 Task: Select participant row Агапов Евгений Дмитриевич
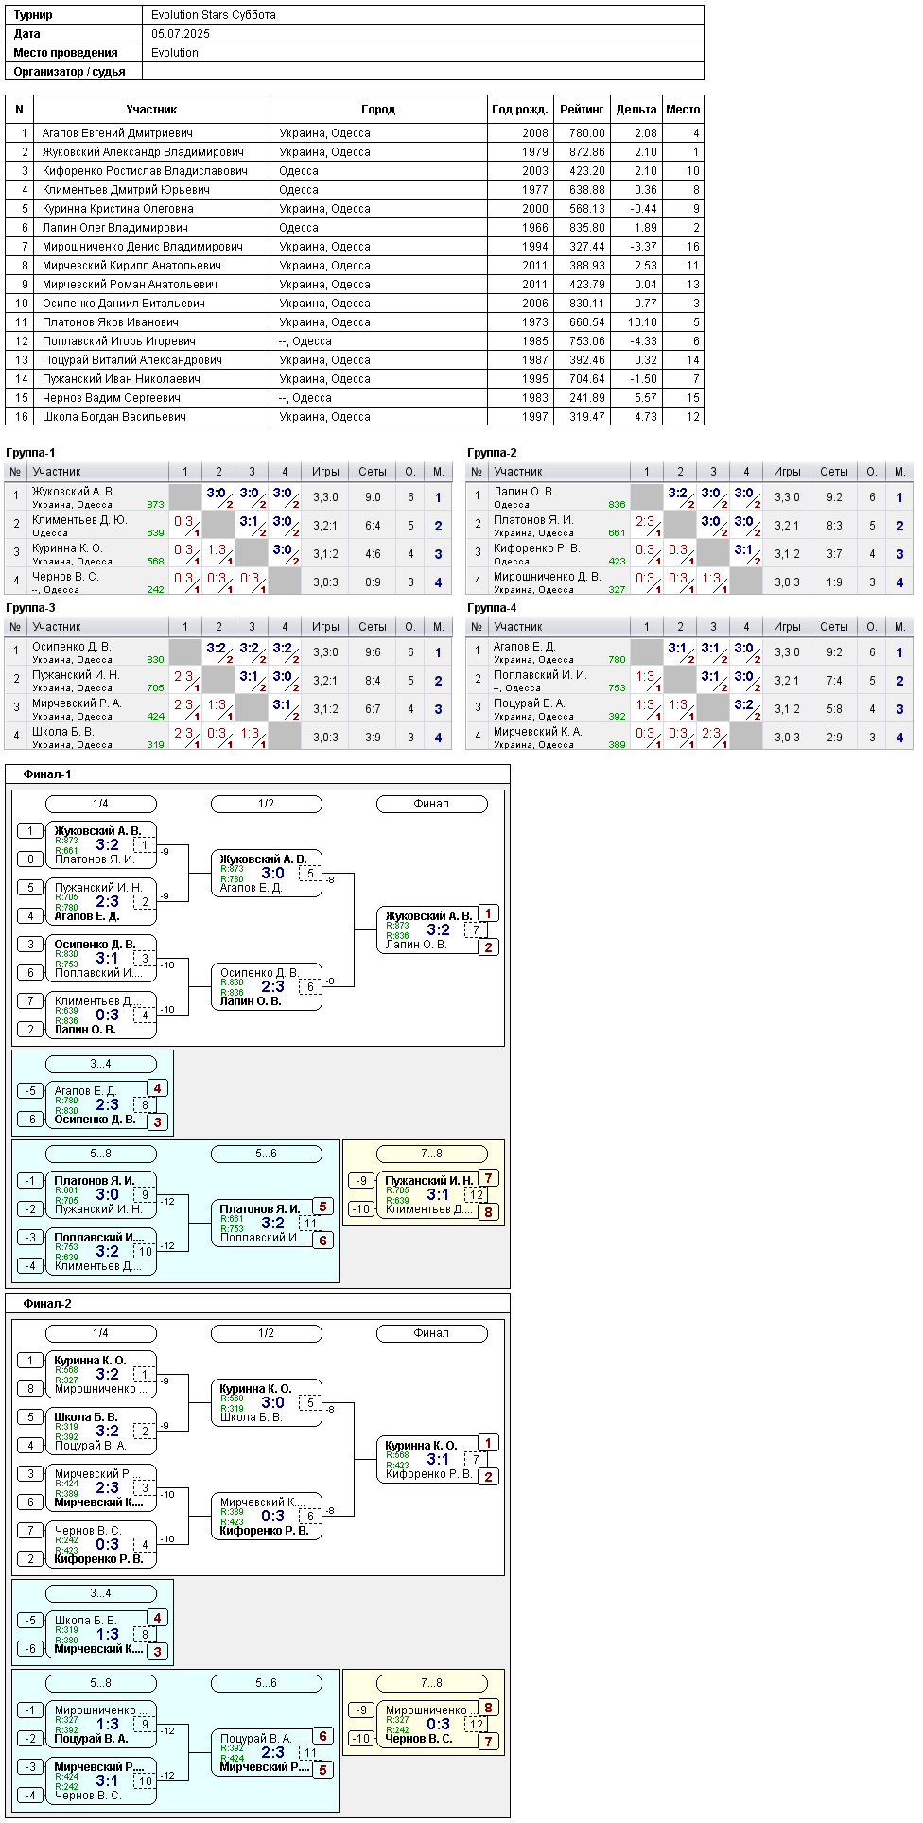(x=355, y=133)
